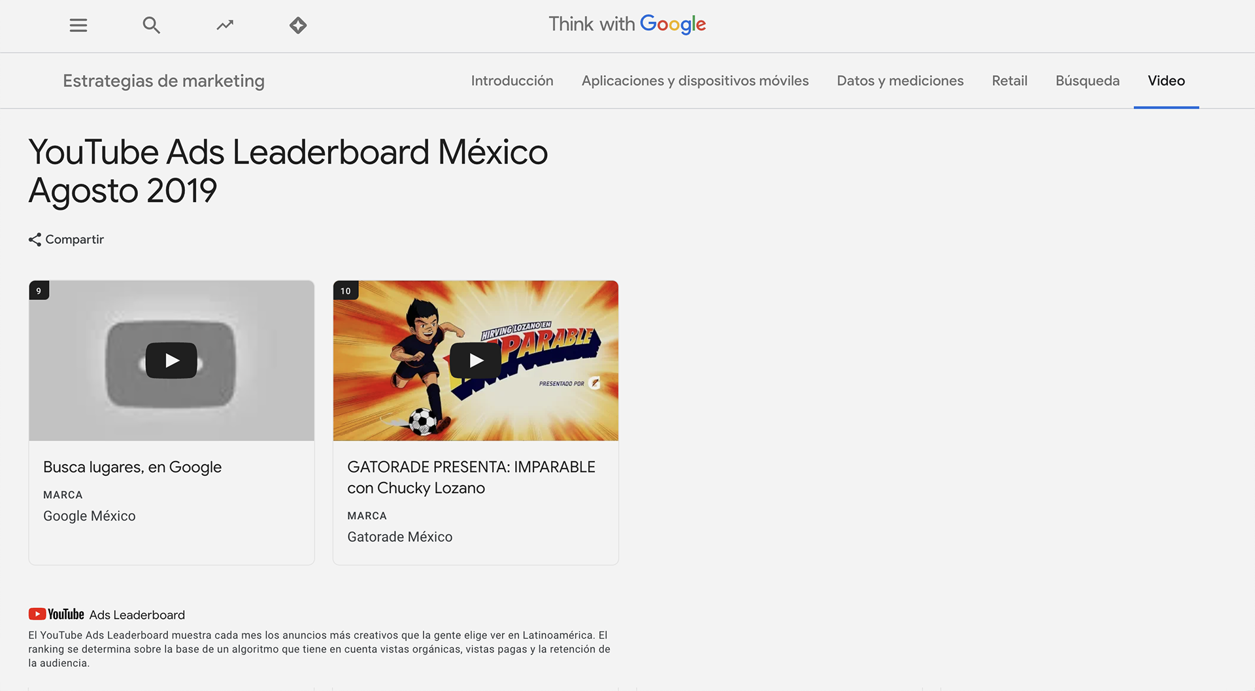Play the Busca lugares, en Google video
1255x691 pixels.
tap(171, 360)
